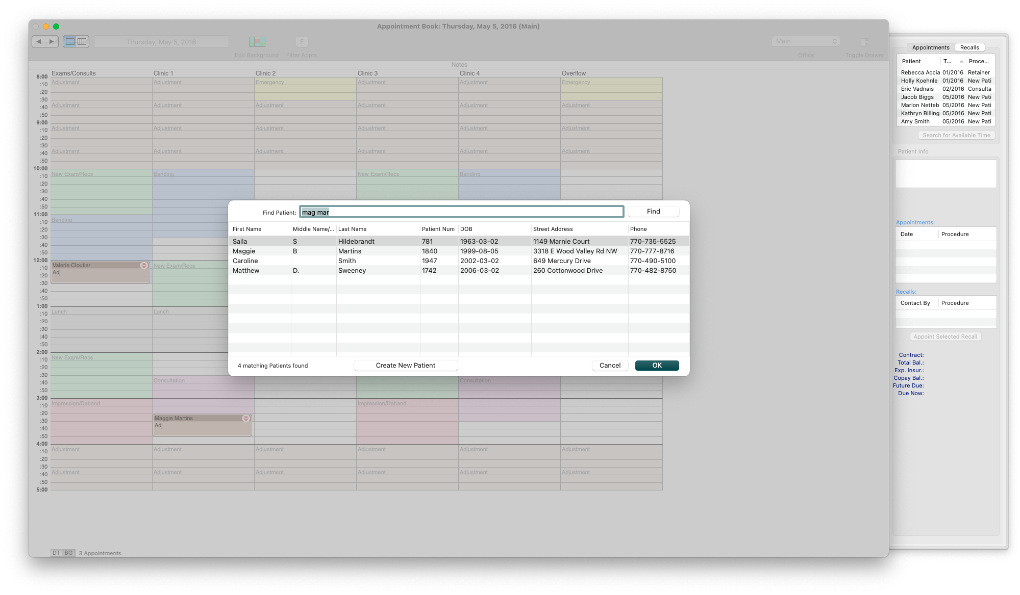The height and width of the screenshot is (595, 1020).
Task: Click the Toggle Drawer icon
Action: (864, 42)
